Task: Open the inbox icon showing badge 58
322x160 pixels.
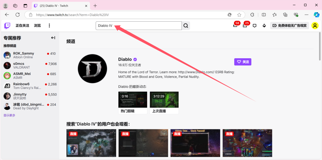Action: click(235, 26)
